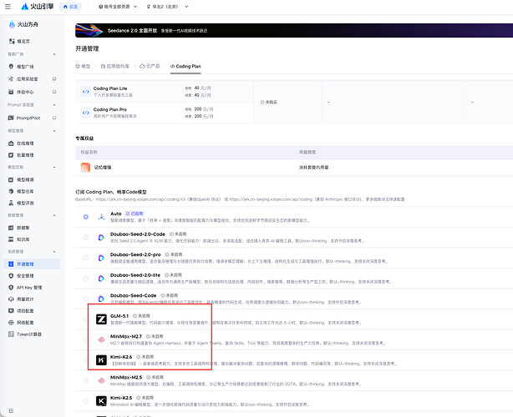This screenshot has width=513, height=417.
Task: Switch to the 云产品 tab
Action: (150, 66)
